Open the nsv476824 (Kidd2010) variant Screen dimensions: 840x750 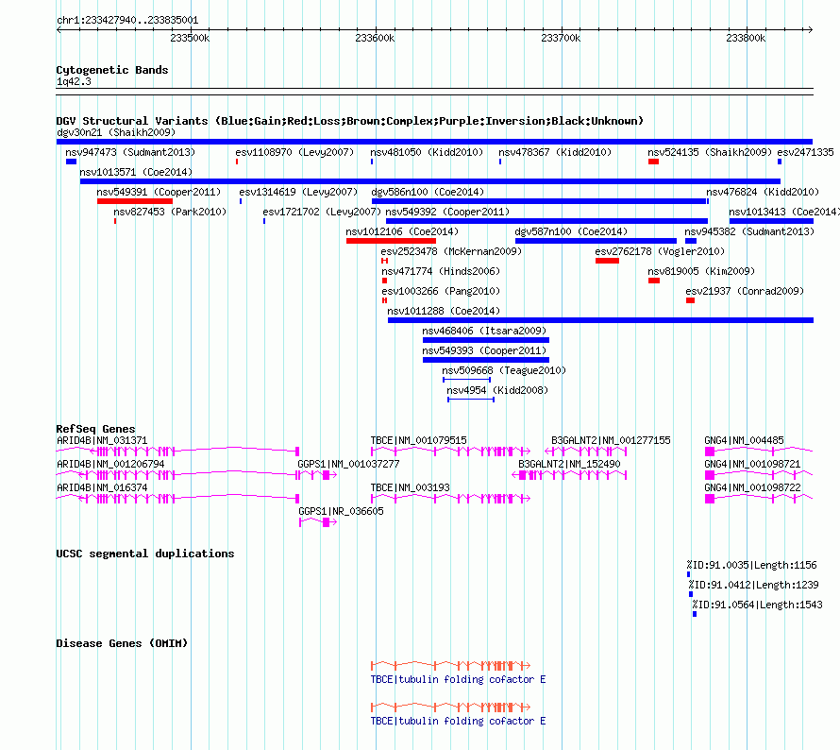(x=763, y=192)
